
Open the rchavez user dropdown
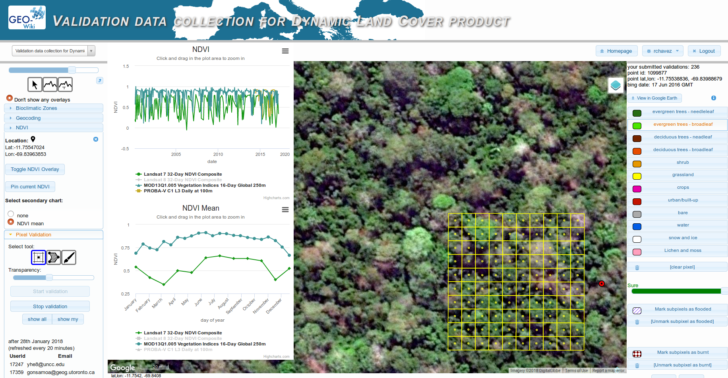pos(662,51)
